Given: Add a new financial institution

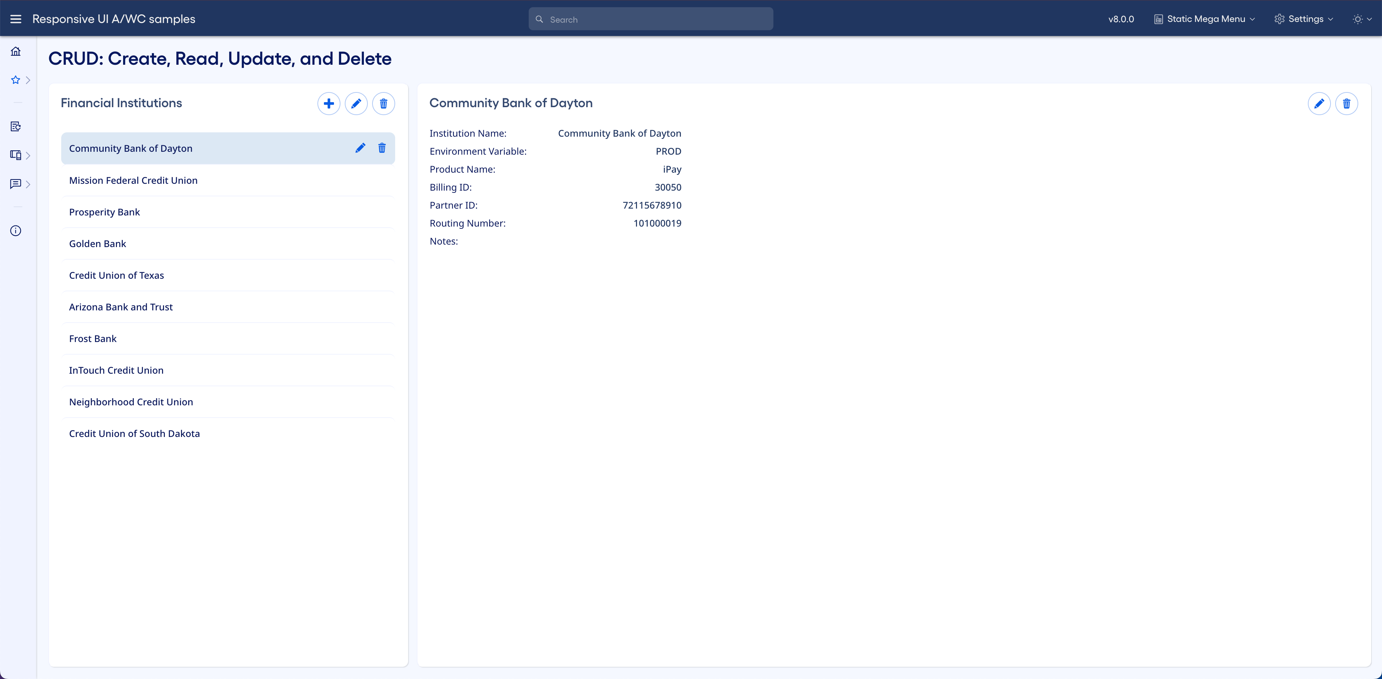Looking at the screenshot, I should [x=328, y=104].
